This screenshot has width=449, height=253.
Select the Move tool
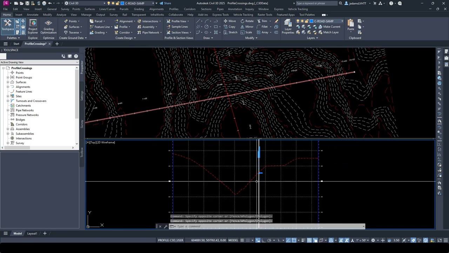(x=229, y=21)
